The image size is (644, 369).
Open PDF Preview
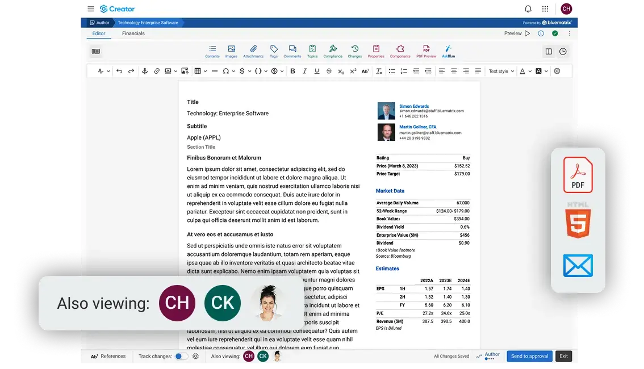coord(426,51)
